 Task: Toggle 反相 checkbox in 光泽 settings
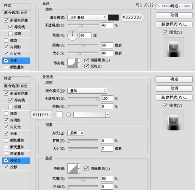pyautogui.click(x=86, y=66)
